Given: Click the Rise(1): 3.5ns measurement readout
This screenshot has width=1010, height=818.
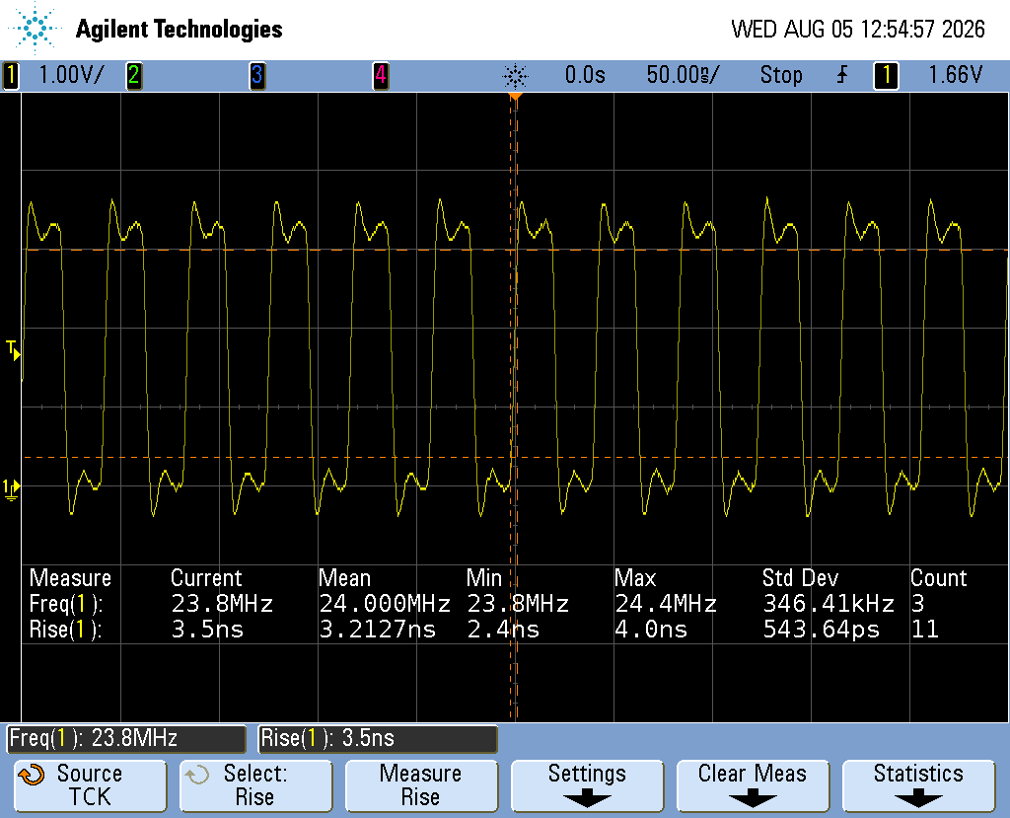Looking at the screenshot, I should click(x=378, y=739).
